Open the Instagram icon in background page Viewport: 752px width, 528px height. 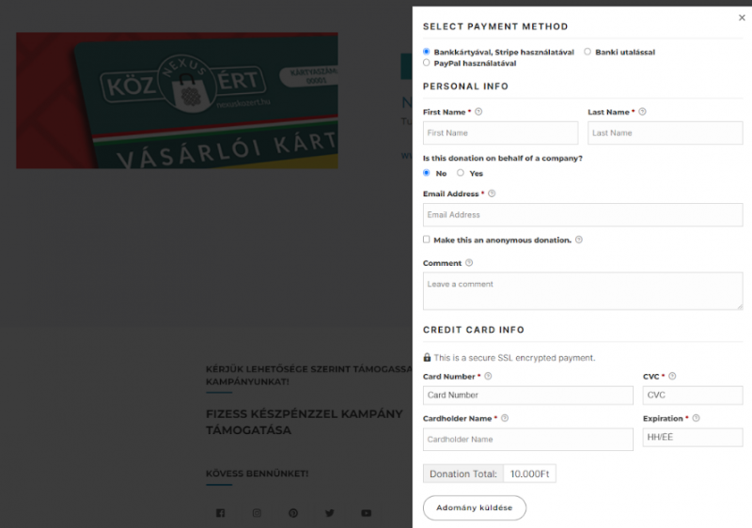coord(257,513)
